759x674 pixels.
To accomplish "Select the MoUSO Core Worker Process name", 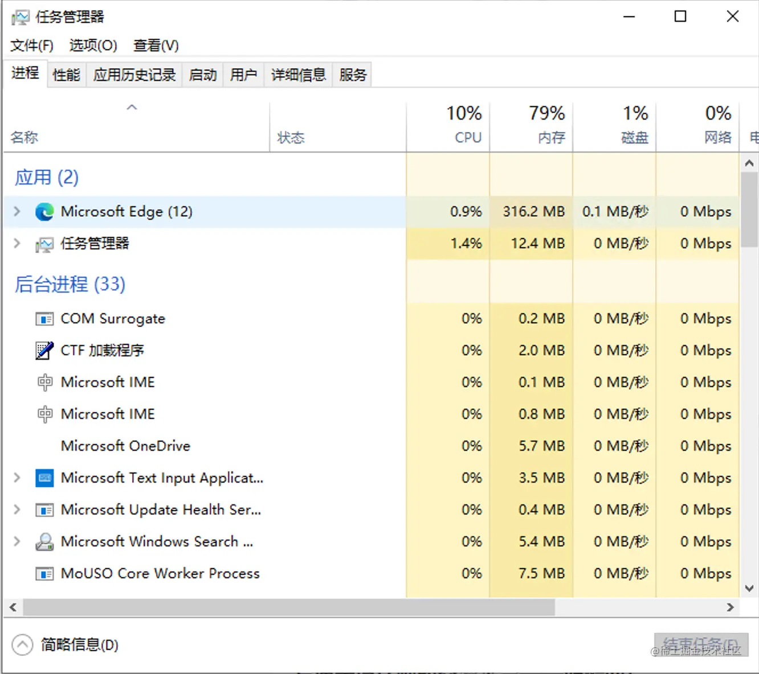I will click(160, 574).
